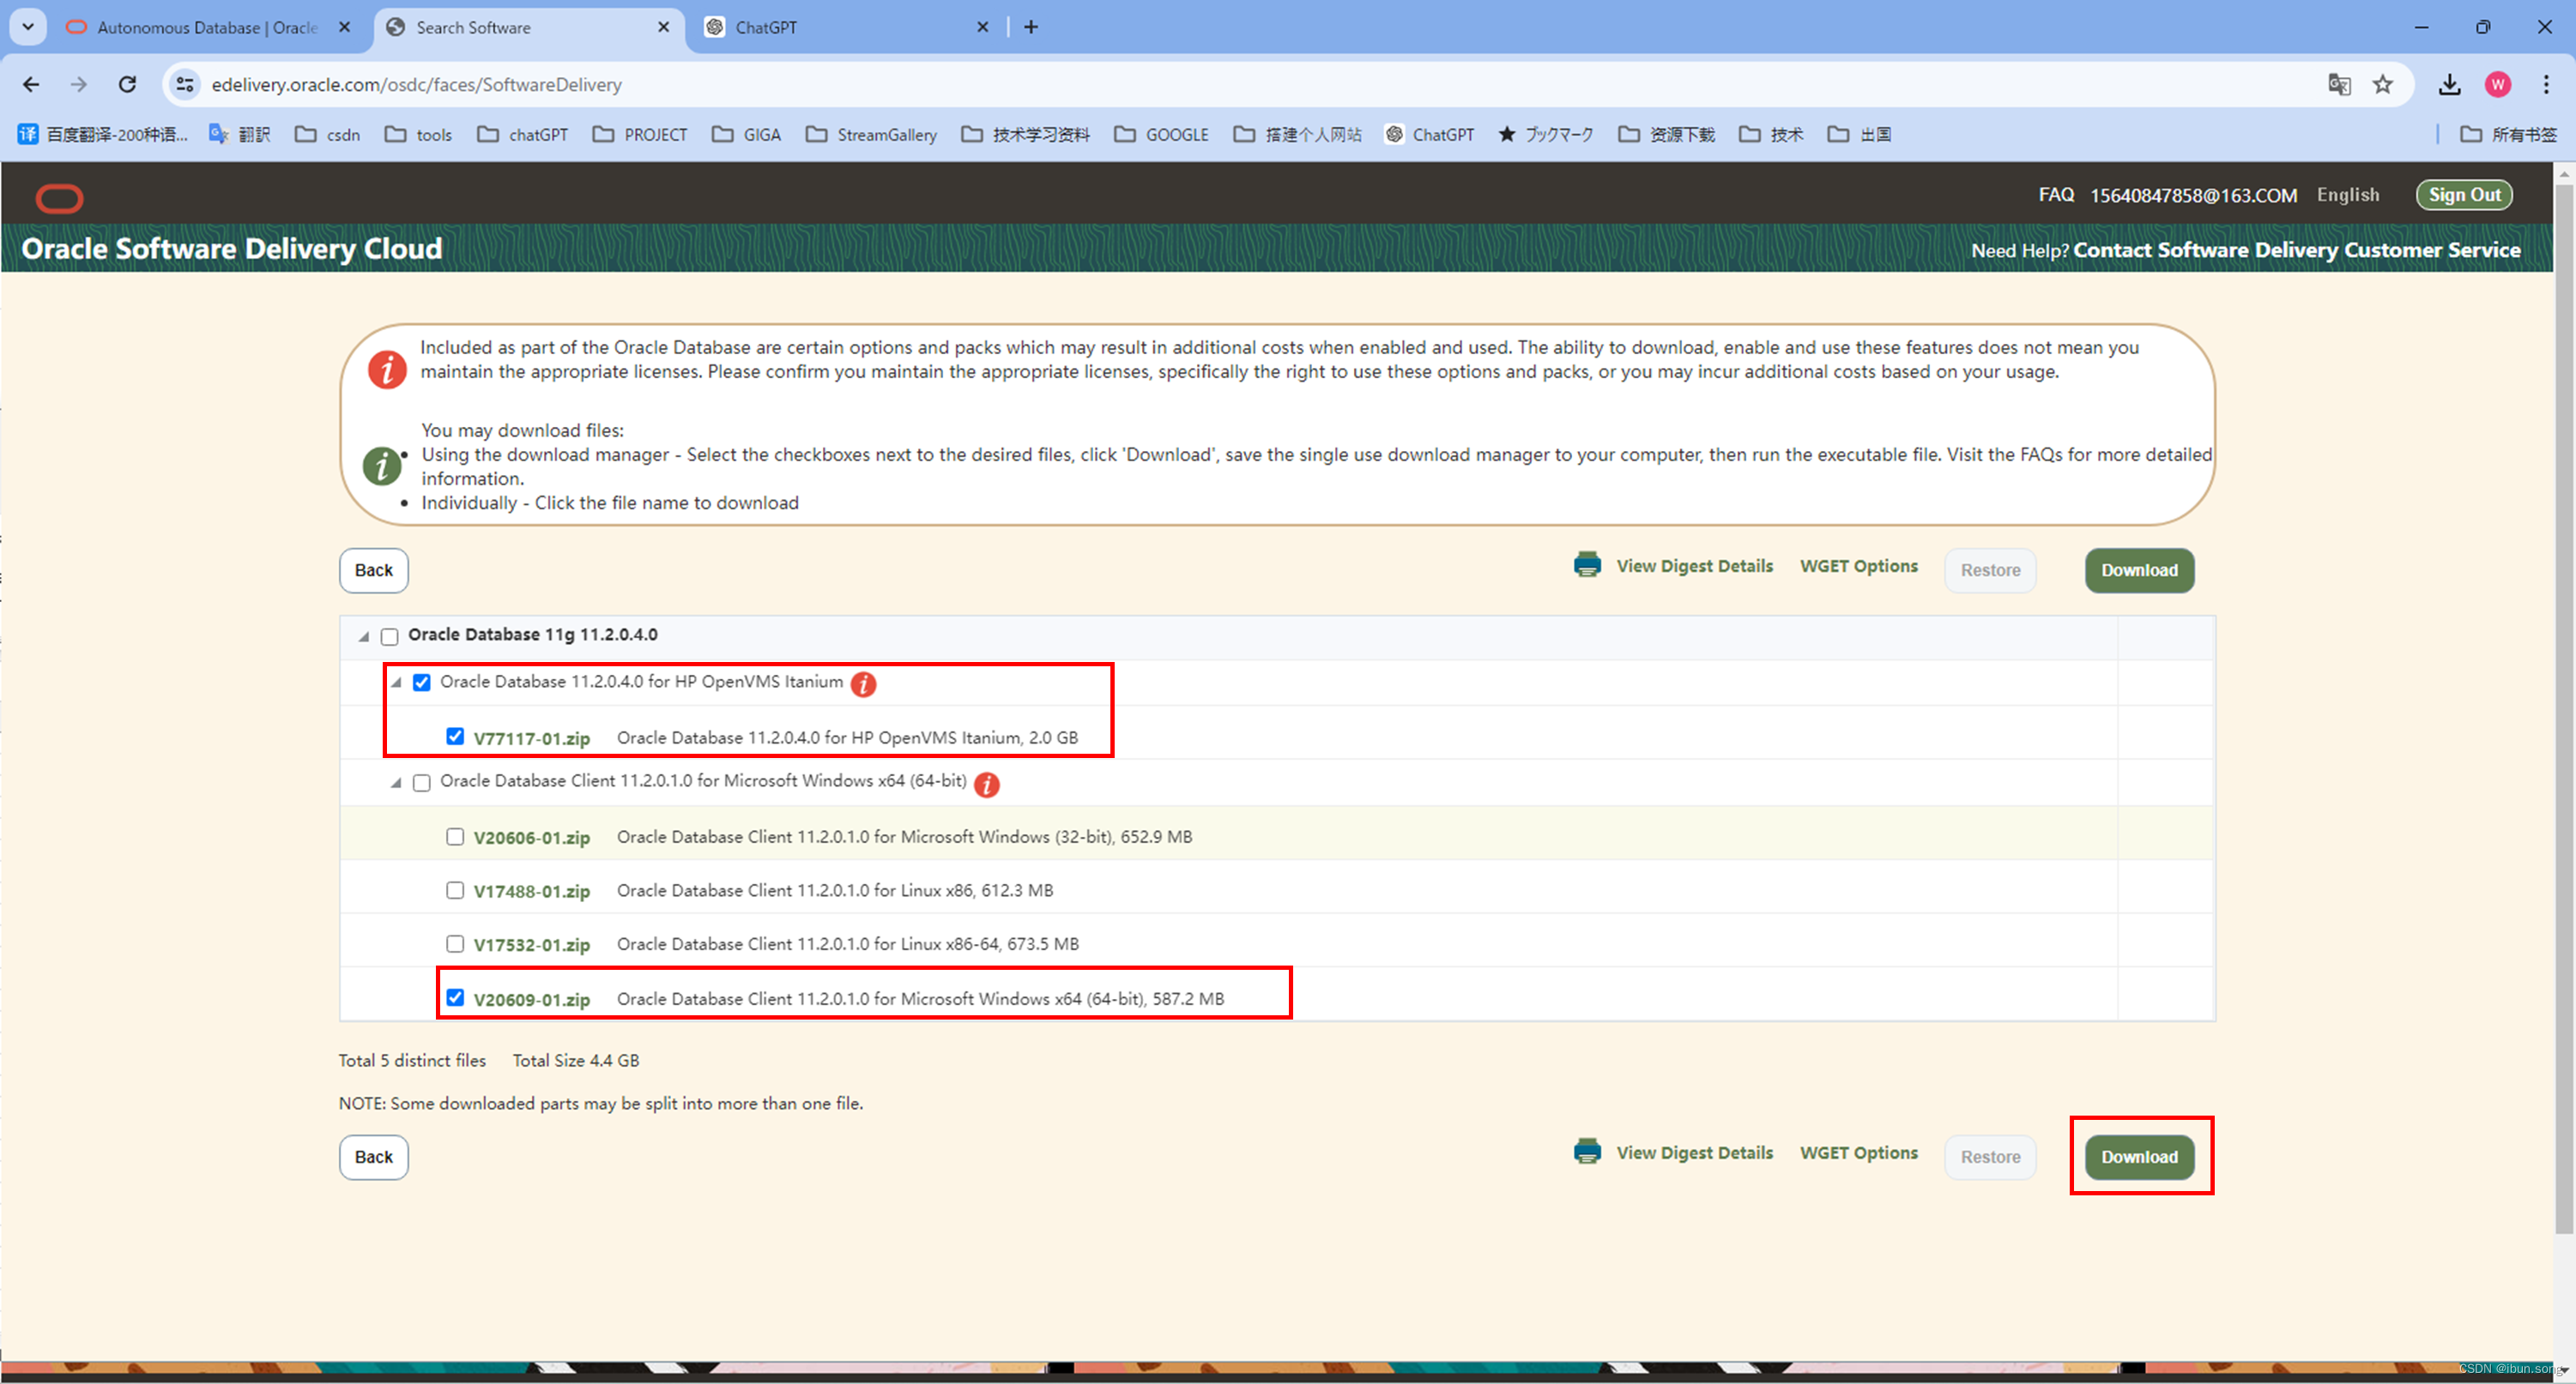
Task: Open the 翻訳 Google Translate bookmark
Action: 240,134
